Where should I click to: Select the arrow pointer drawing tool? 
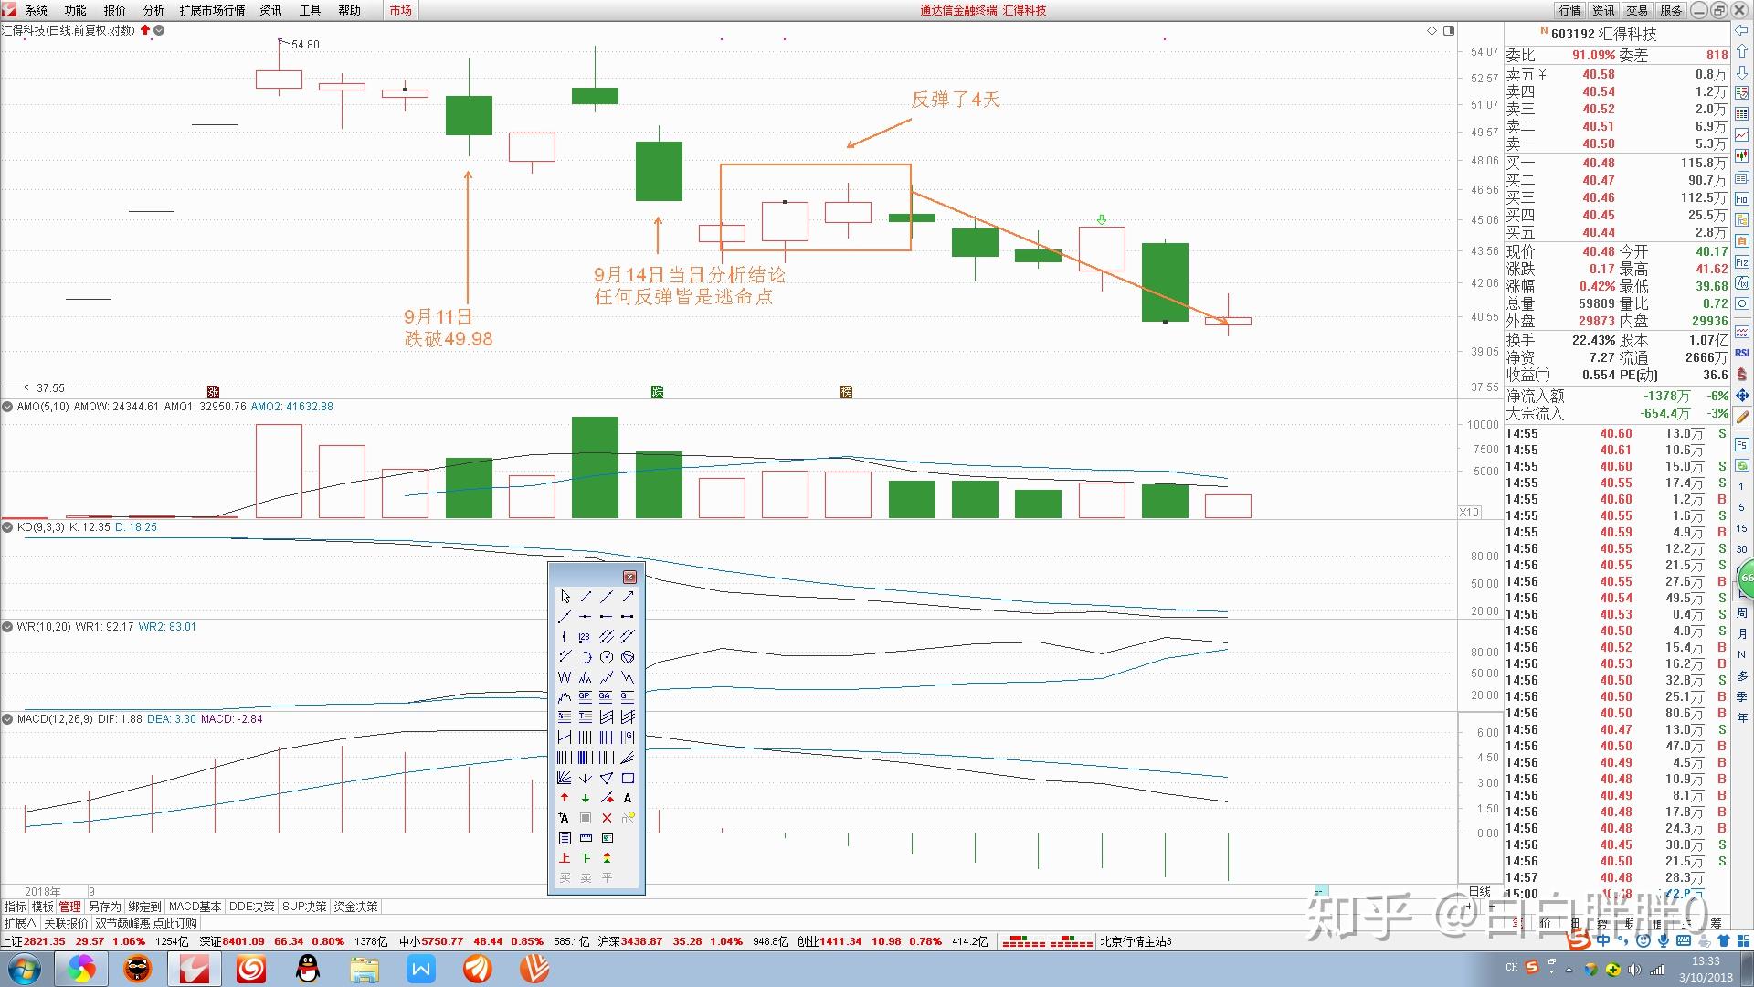click(x=565, y=596)
